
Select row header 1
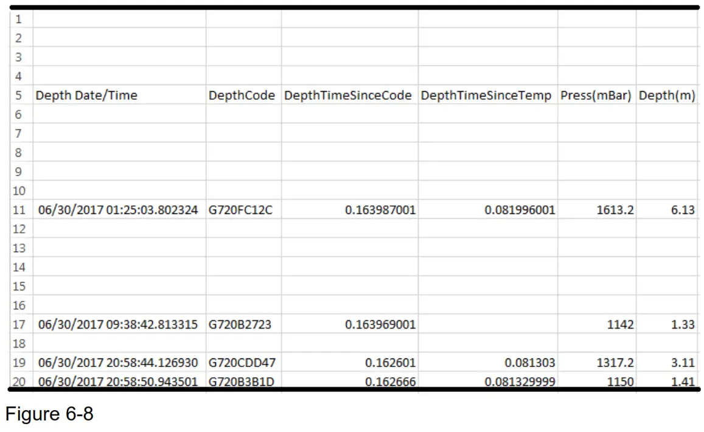pos(21,19)
